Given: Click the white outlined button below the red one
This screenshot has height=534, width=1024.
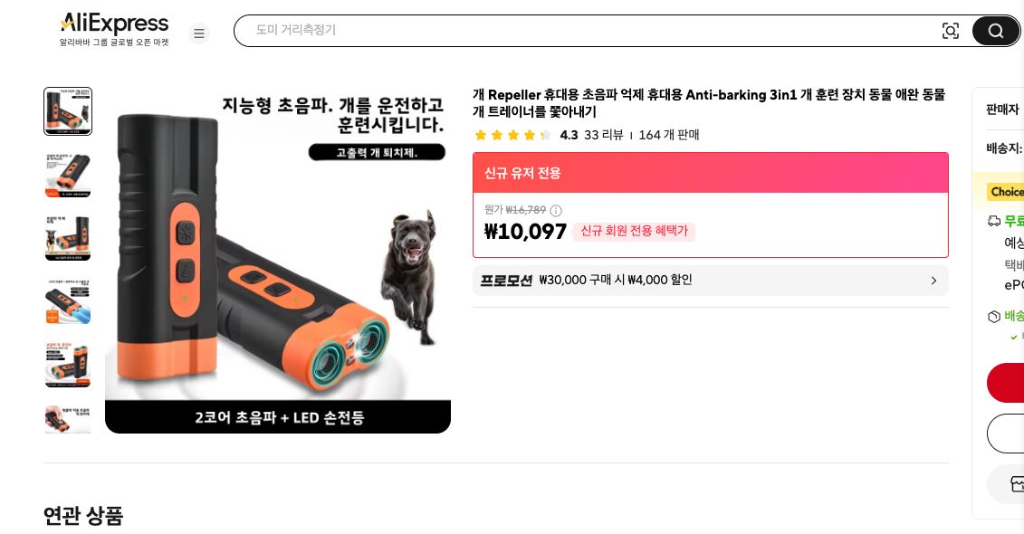Looking at the screenshot, I should pyautogui.click(x=1012, y=434).
